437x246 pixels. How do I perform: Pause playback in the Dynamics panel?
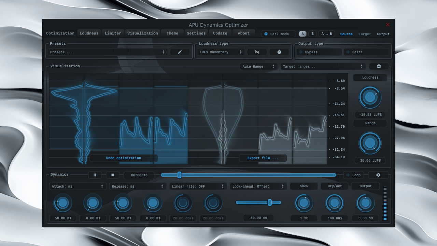click(95, 175)
